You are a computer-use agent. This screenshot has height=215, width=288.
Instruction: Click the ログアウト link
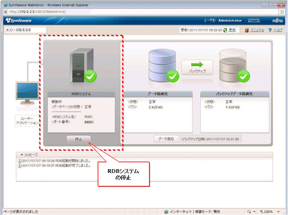(254, 21)
